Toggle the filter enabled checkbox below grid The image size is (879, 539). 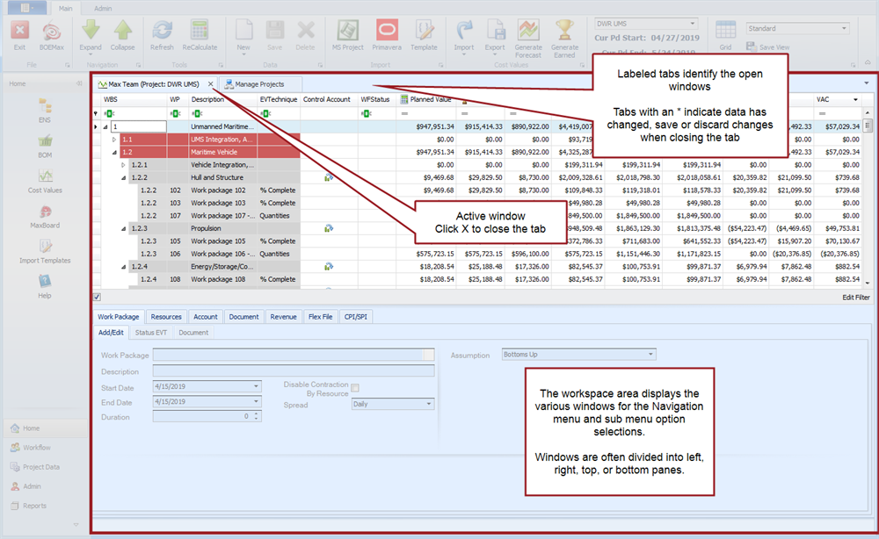[x=97, y=297]
